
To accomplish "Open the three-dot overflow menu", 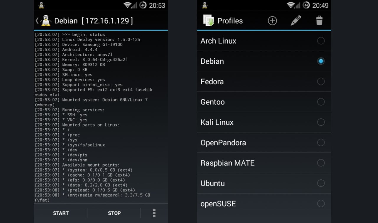I will point(154,213).
